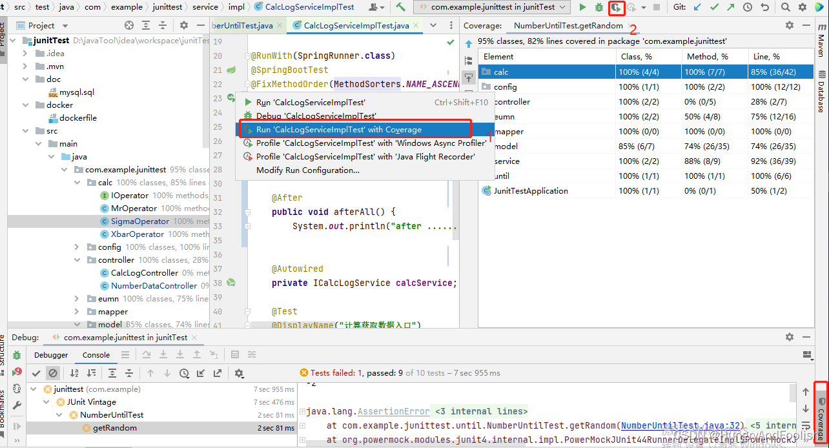The height and width of the screenshot is (448, 829).
Task: Commit changes with the Git checkmark icon
Action: (714, 7)
